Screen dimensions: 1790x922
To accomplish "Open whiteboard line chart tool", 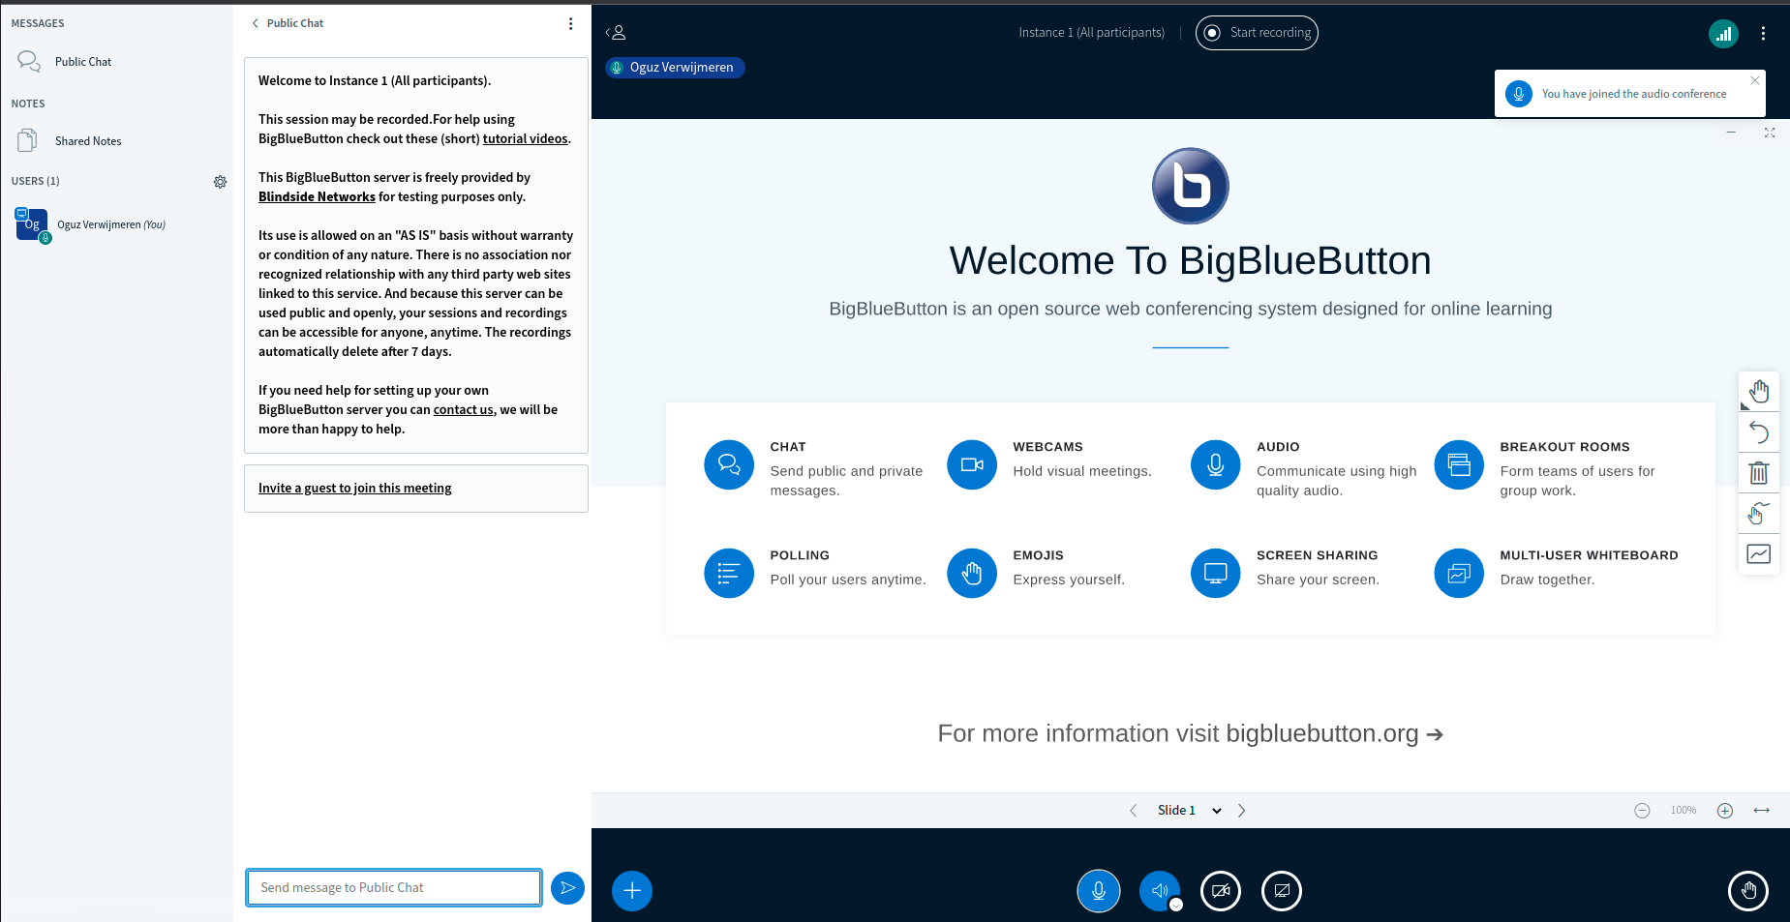I will tap(1759, 554).
